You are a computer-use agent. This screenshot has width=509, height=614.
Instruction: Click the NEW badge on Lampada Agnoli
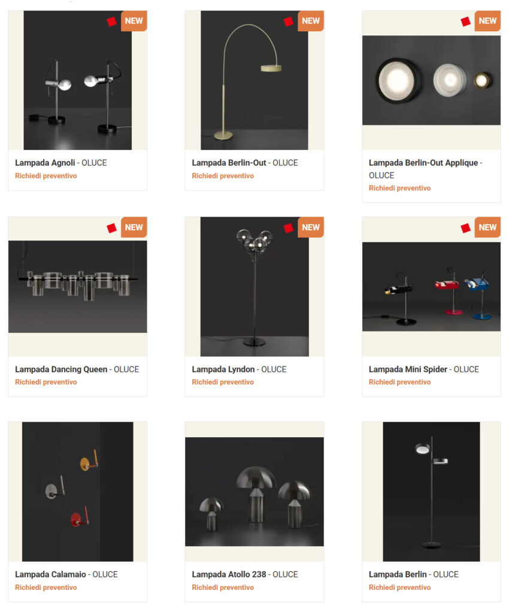coord(134,21)
